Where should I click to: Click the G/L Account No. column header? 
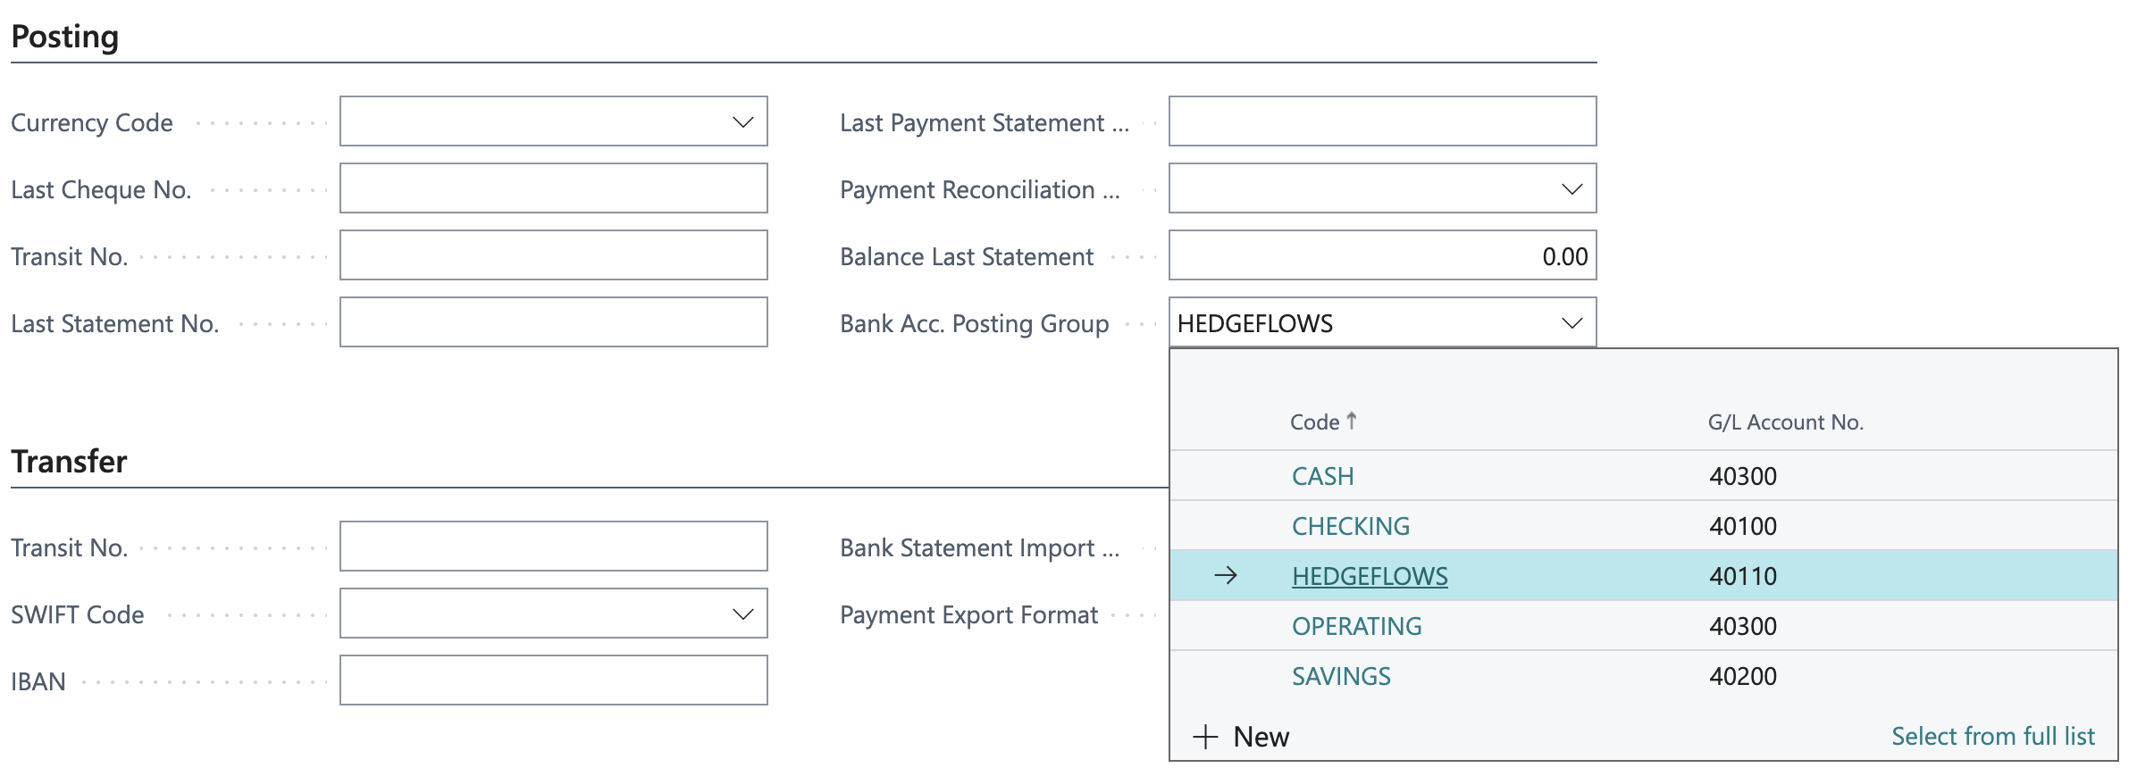1785,422
